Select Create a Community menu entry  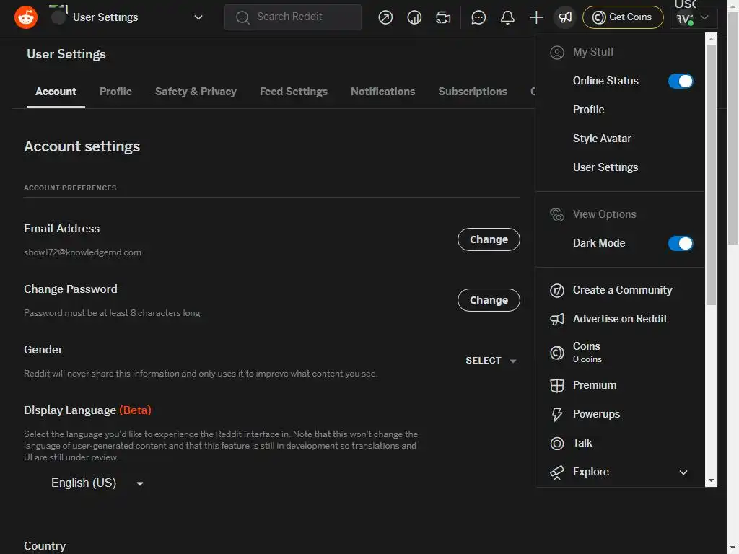click(x=620, y=290)
